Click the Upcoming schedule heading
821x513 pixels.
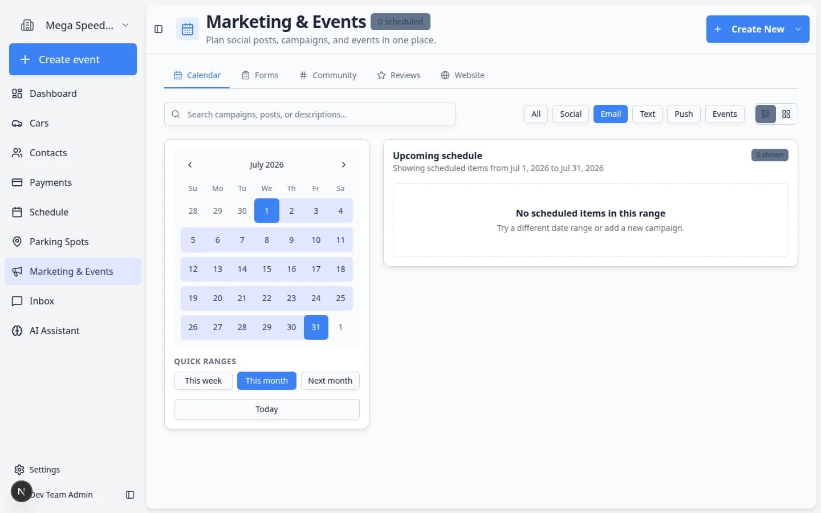point(437,156)
